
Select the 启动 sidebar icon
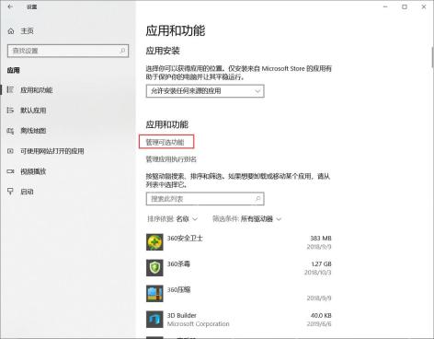(10, 192)
